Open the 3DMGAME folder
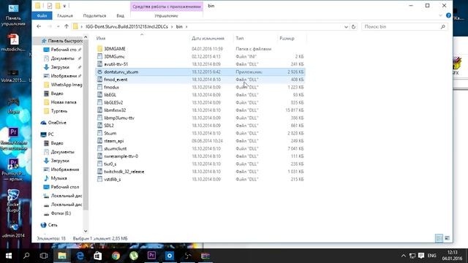The height and width of the screenshot is (263, 468). click(115, 49)
